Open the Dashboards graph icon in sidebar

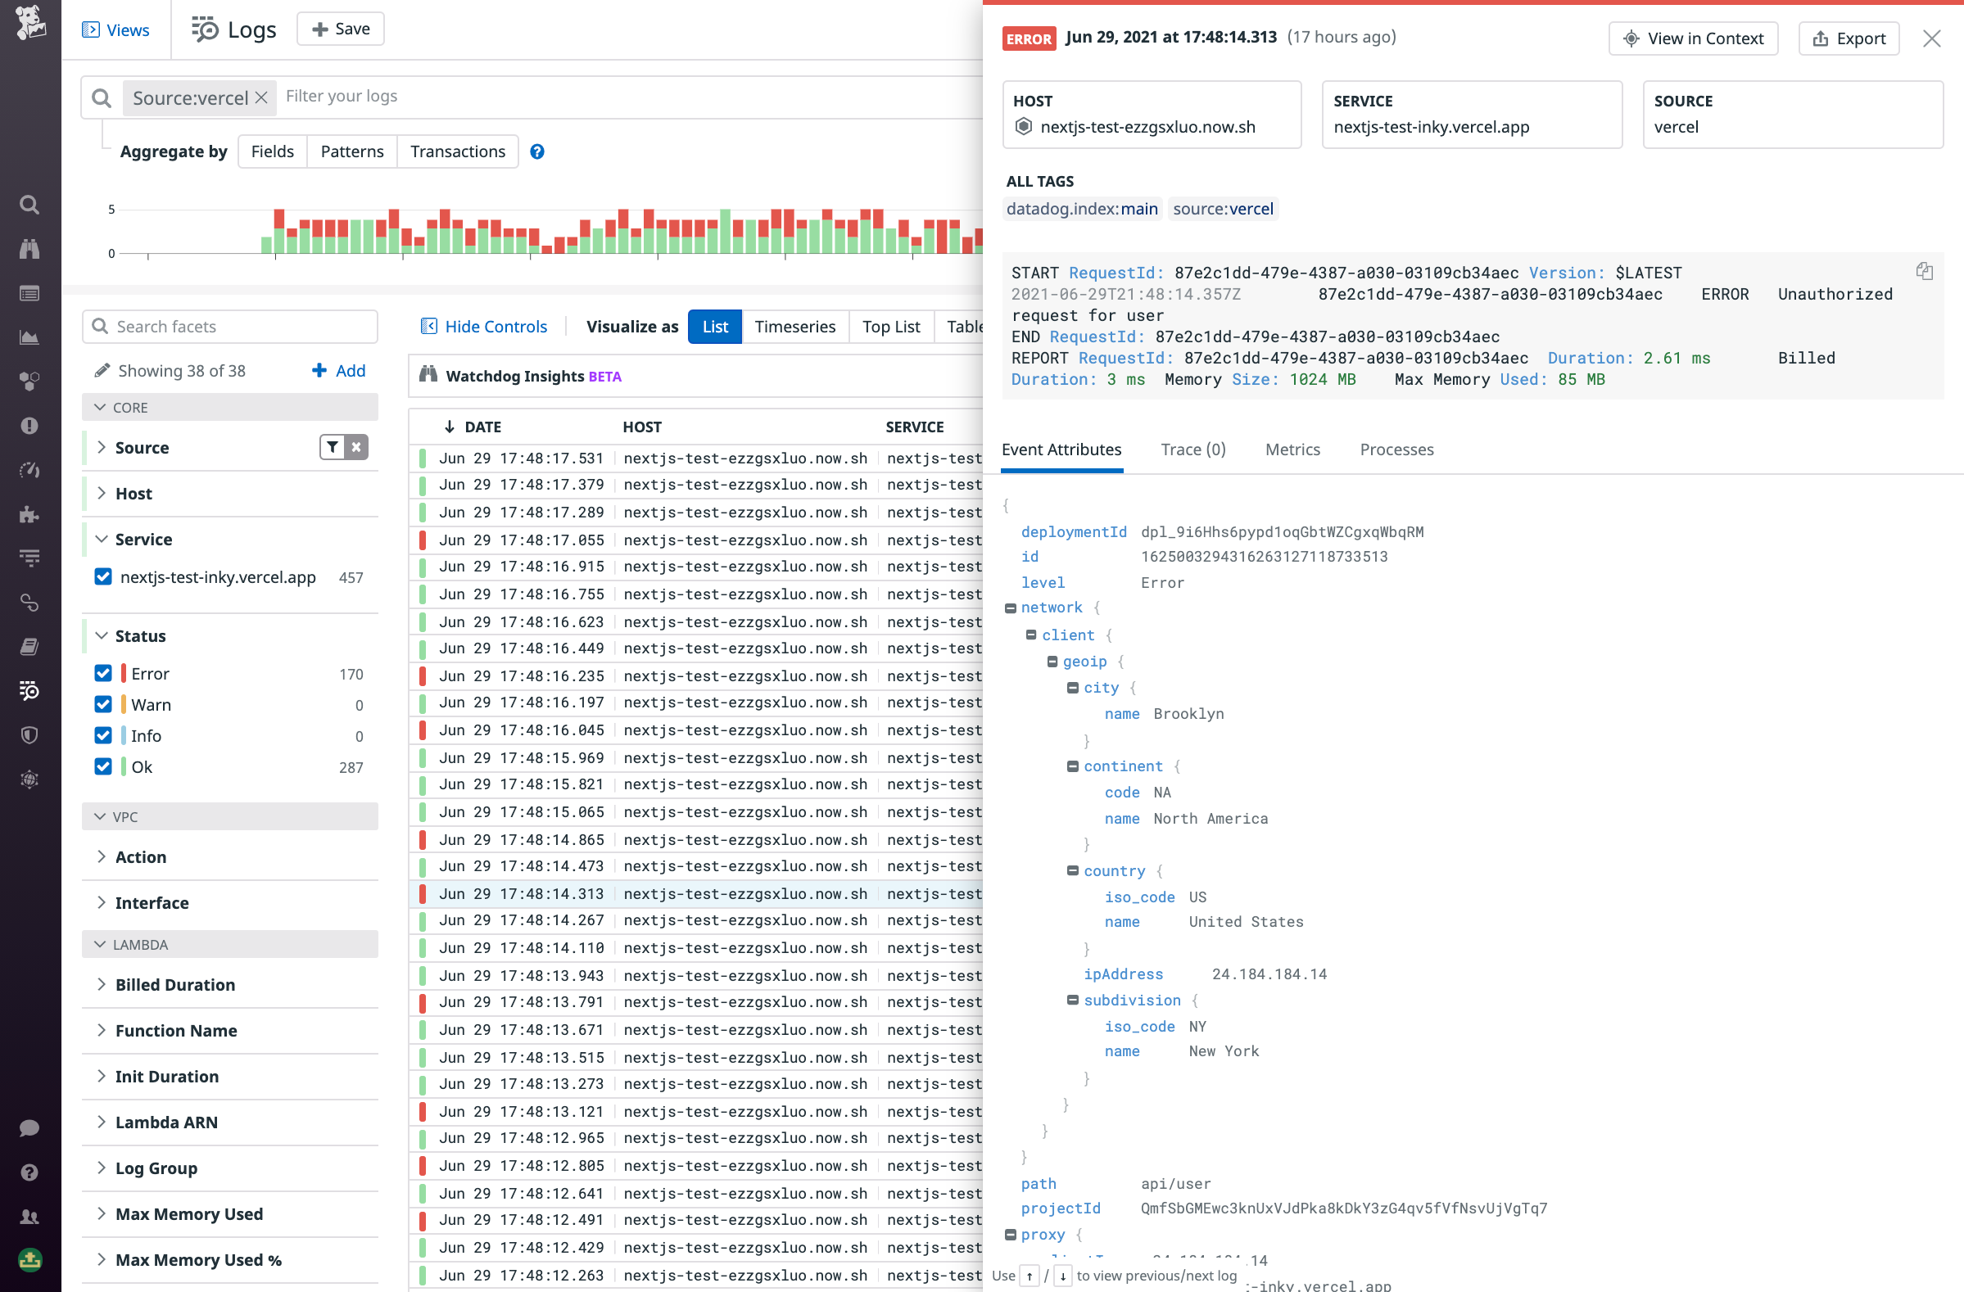pos(29,337)
